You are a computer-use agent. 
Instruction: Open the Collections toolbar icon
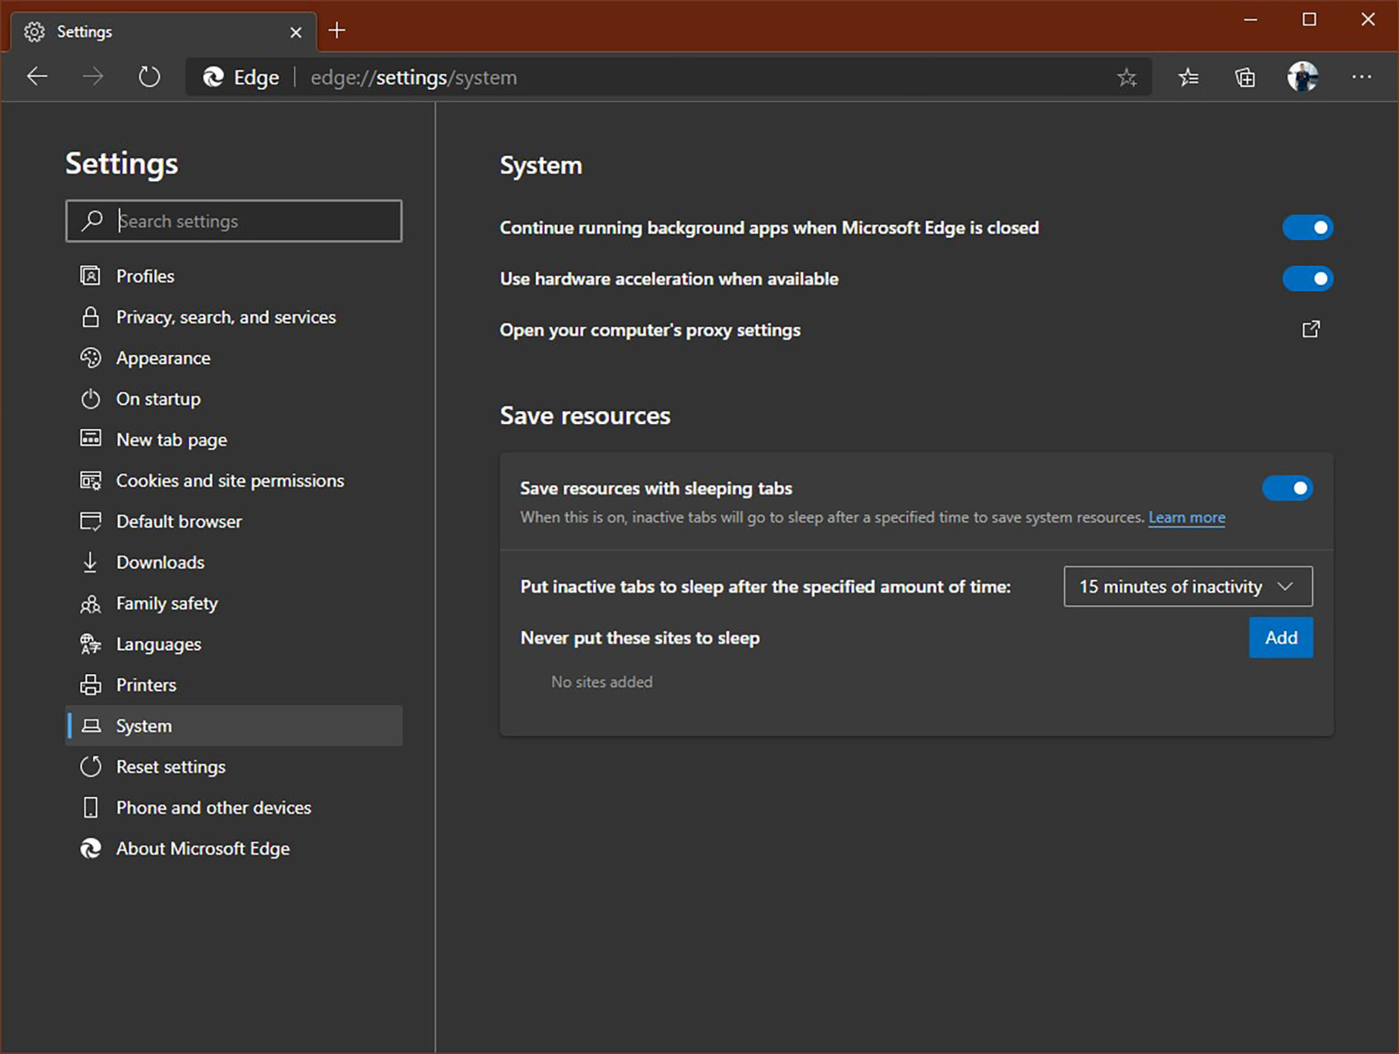pos(1245,77)
